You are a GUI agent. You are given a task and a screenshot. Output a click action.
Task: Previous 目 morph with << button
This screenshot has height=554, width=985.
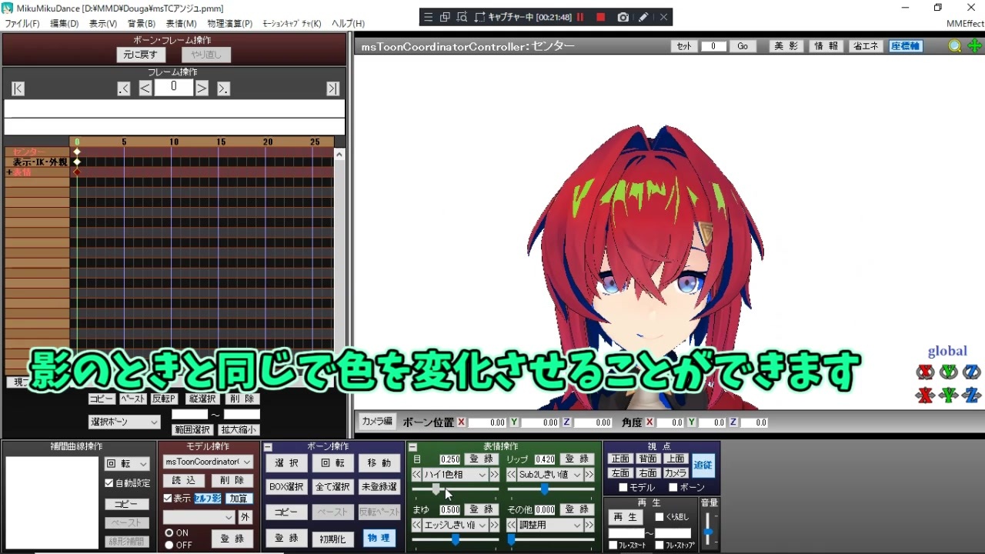click(x=416, y=475)
